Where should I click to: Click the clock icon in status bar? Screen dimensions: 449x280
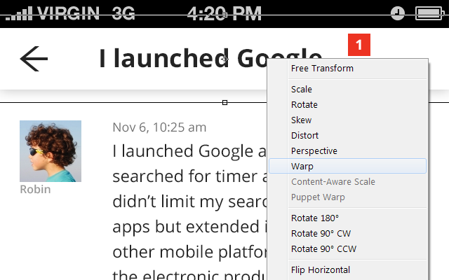(398, 13)
